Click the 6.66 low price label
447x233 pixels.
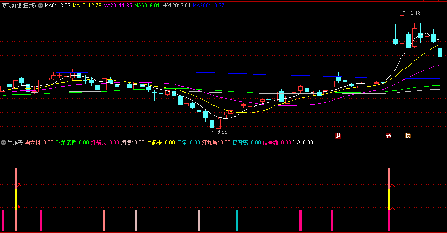tap(222, 132)
